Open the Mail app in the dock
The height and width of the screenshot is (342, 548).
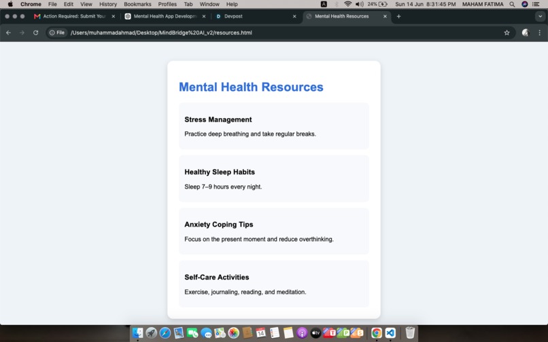click(x=179, y=333)
